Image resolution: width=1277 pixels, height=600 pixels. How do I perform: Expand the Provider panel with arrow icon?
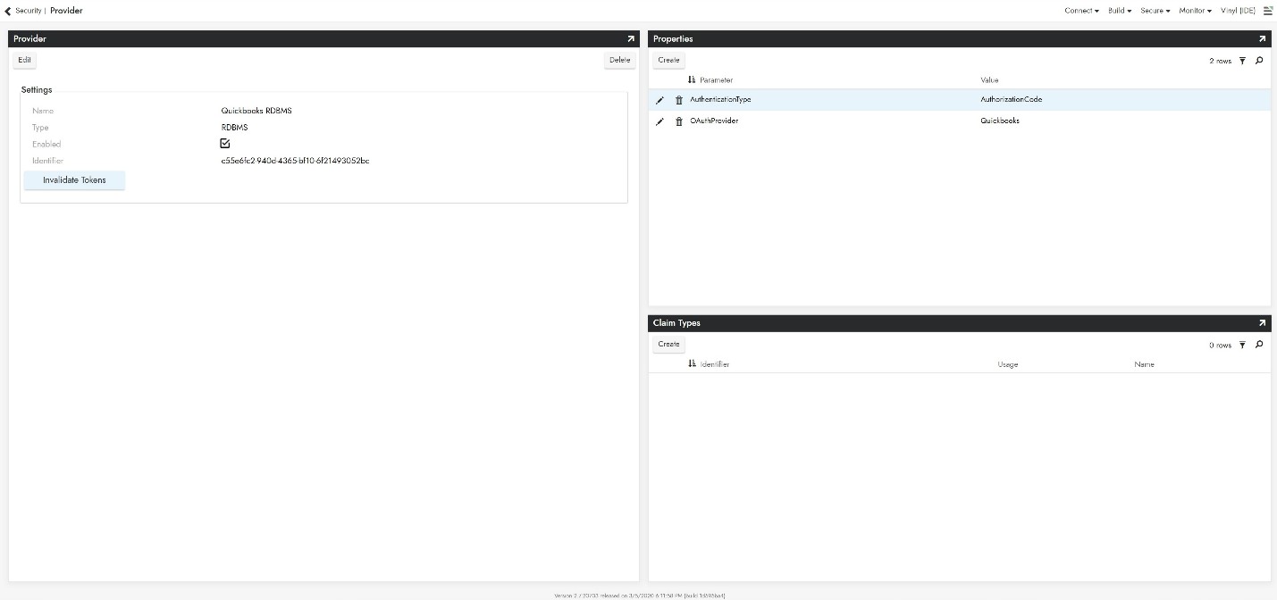pos(630,39)
